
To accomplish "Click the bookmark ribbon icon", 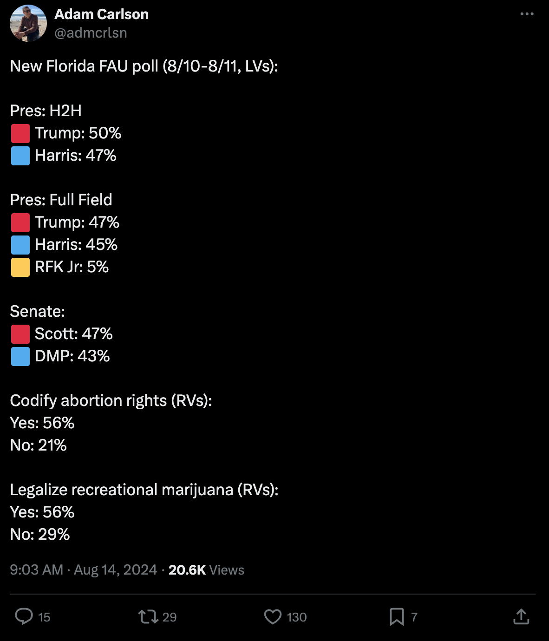I will pos(397,617).
